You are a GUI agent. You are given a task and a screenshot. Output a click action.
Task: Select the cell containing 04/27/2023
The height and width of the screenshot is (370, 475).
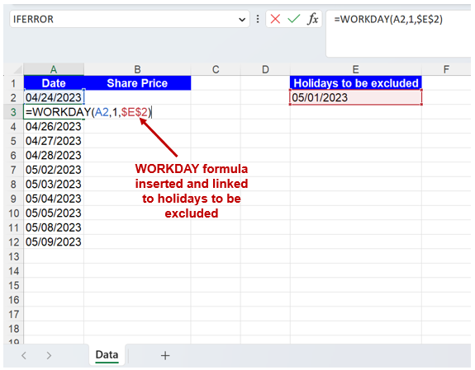[x=54, y=141]
